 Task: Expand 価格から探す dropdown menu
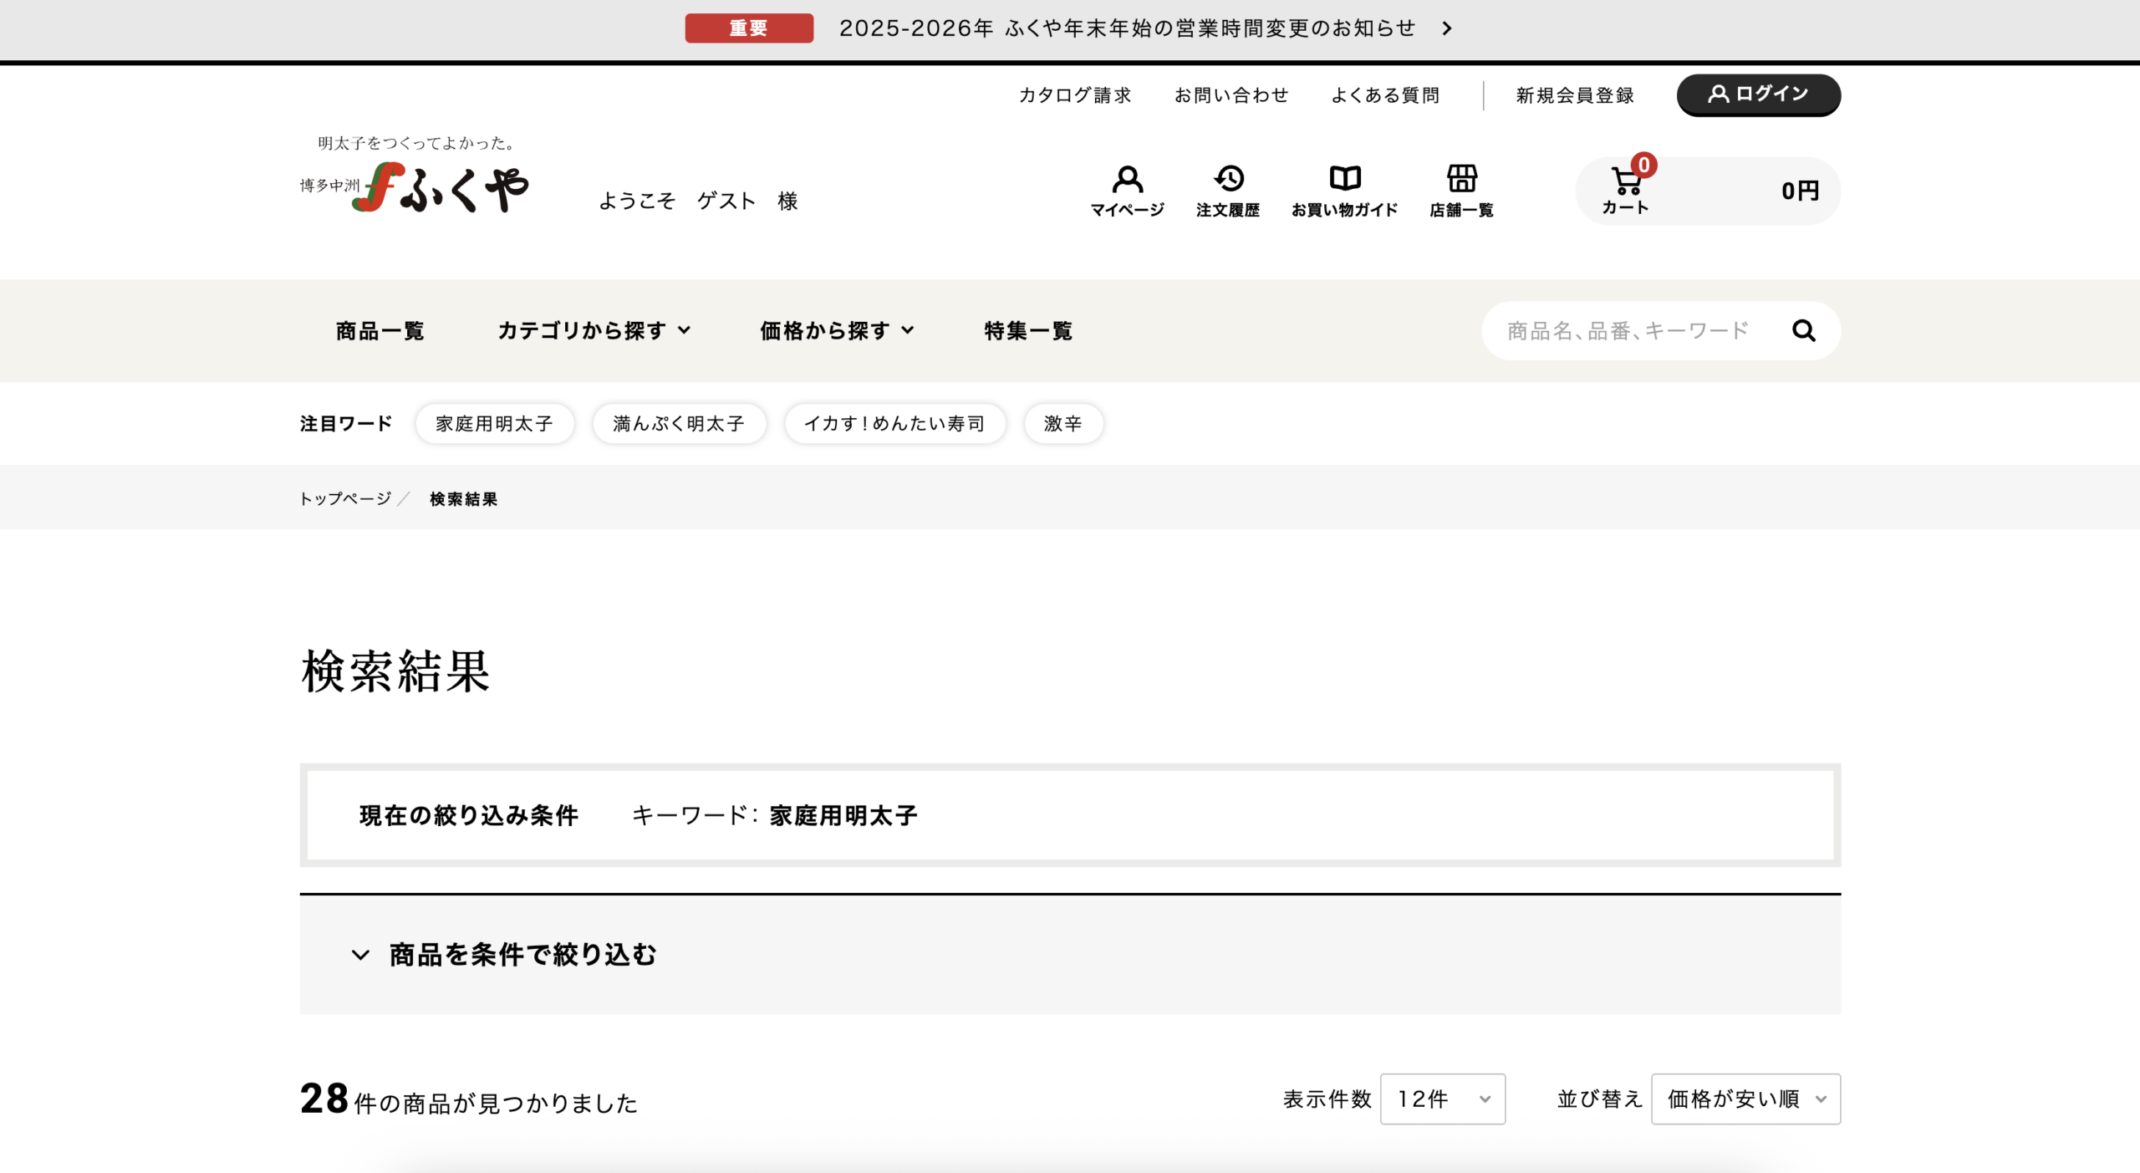pyautogui.click(x=837, y=331)
